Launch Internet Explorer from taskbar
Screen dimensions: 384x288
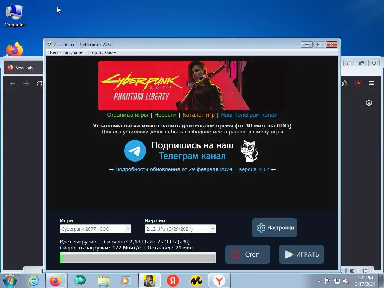coord(33,280)
